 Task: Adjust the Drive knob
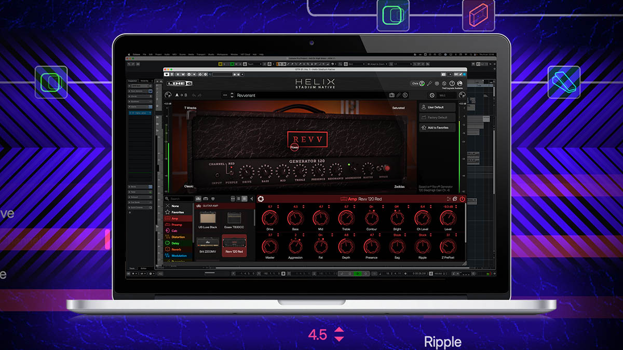tap(270, 219)
